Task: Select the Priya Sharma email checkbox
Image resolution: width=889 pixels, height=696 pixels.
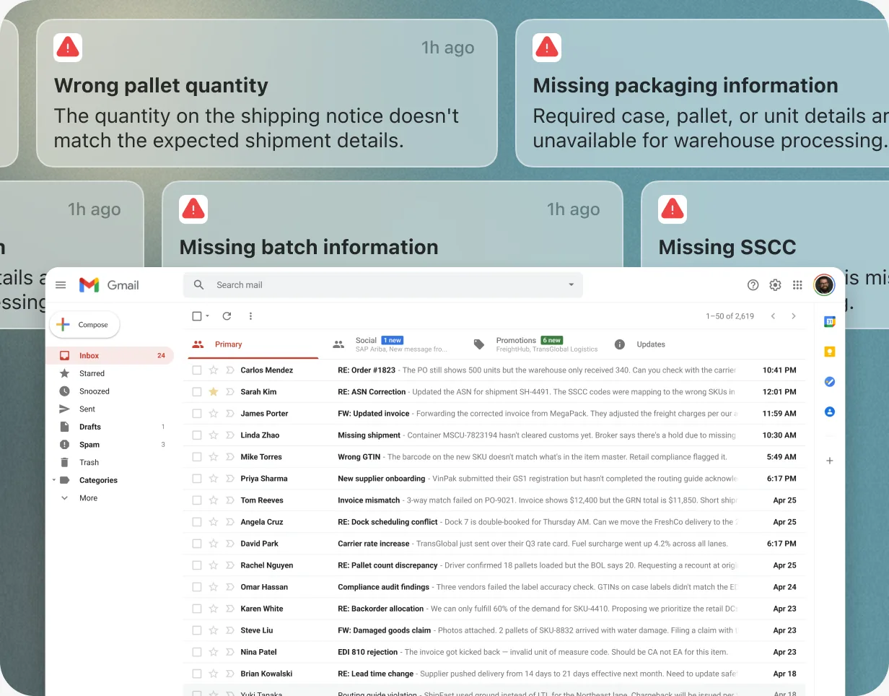Action: click(x=197, y=479)
